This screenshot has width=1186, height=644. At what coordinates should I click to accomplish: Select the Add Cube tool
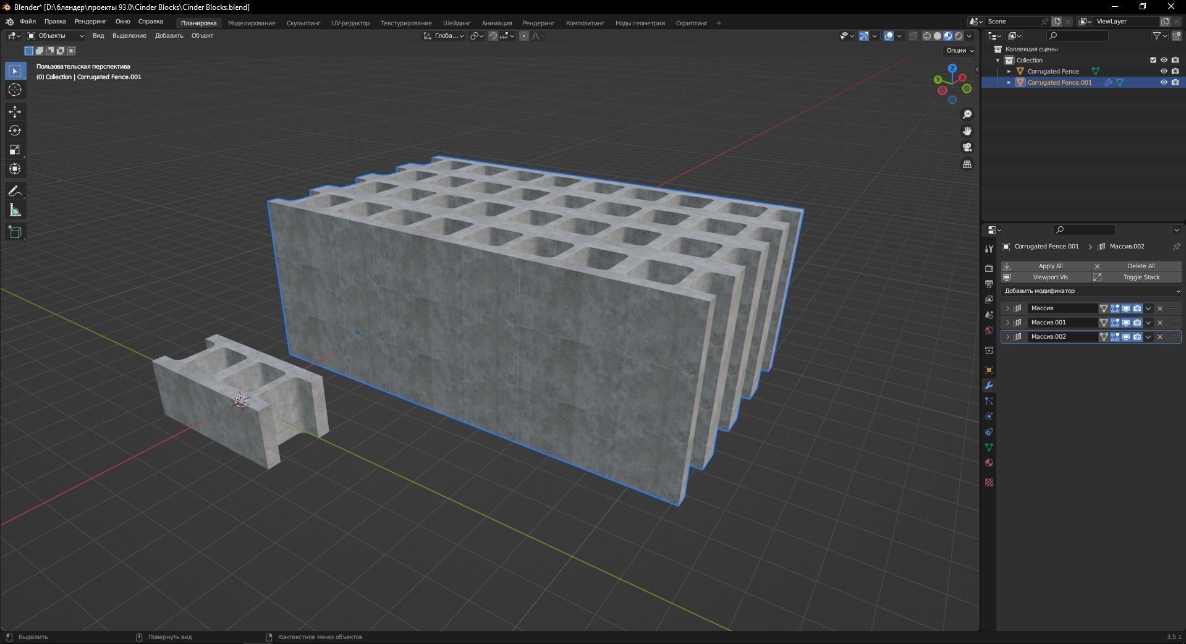[15, 232]
